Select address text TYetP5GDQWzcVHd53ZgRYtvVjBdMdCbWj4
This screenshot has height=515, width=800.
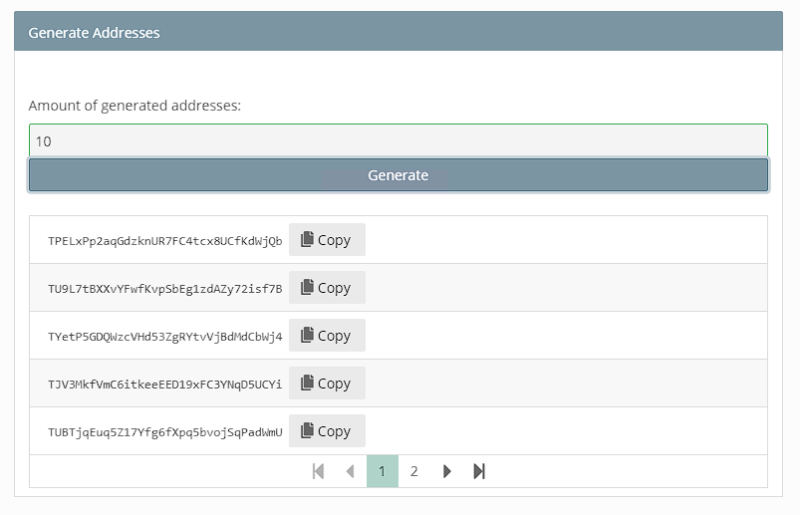click(164, 337)
